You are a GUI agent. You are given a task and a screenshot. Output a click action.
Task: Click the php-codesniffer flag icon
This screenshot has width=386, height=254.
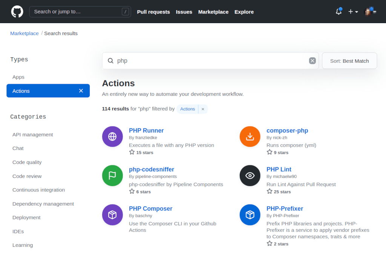pyautogui.click(x=112, y=175)
